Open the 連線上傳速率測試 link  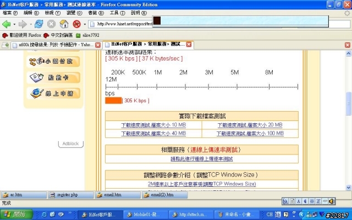(202, 159)
